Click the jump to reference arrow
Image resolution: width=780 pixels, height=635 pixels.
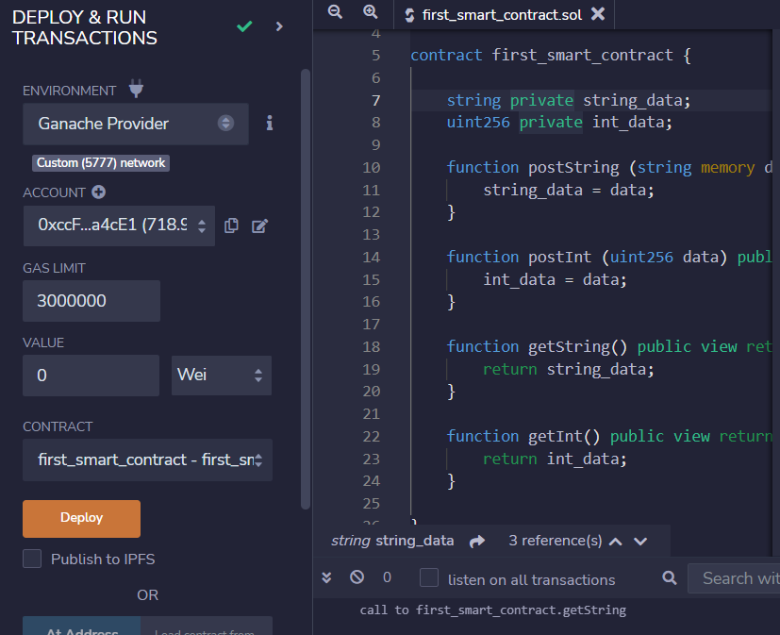click(477, 542)
